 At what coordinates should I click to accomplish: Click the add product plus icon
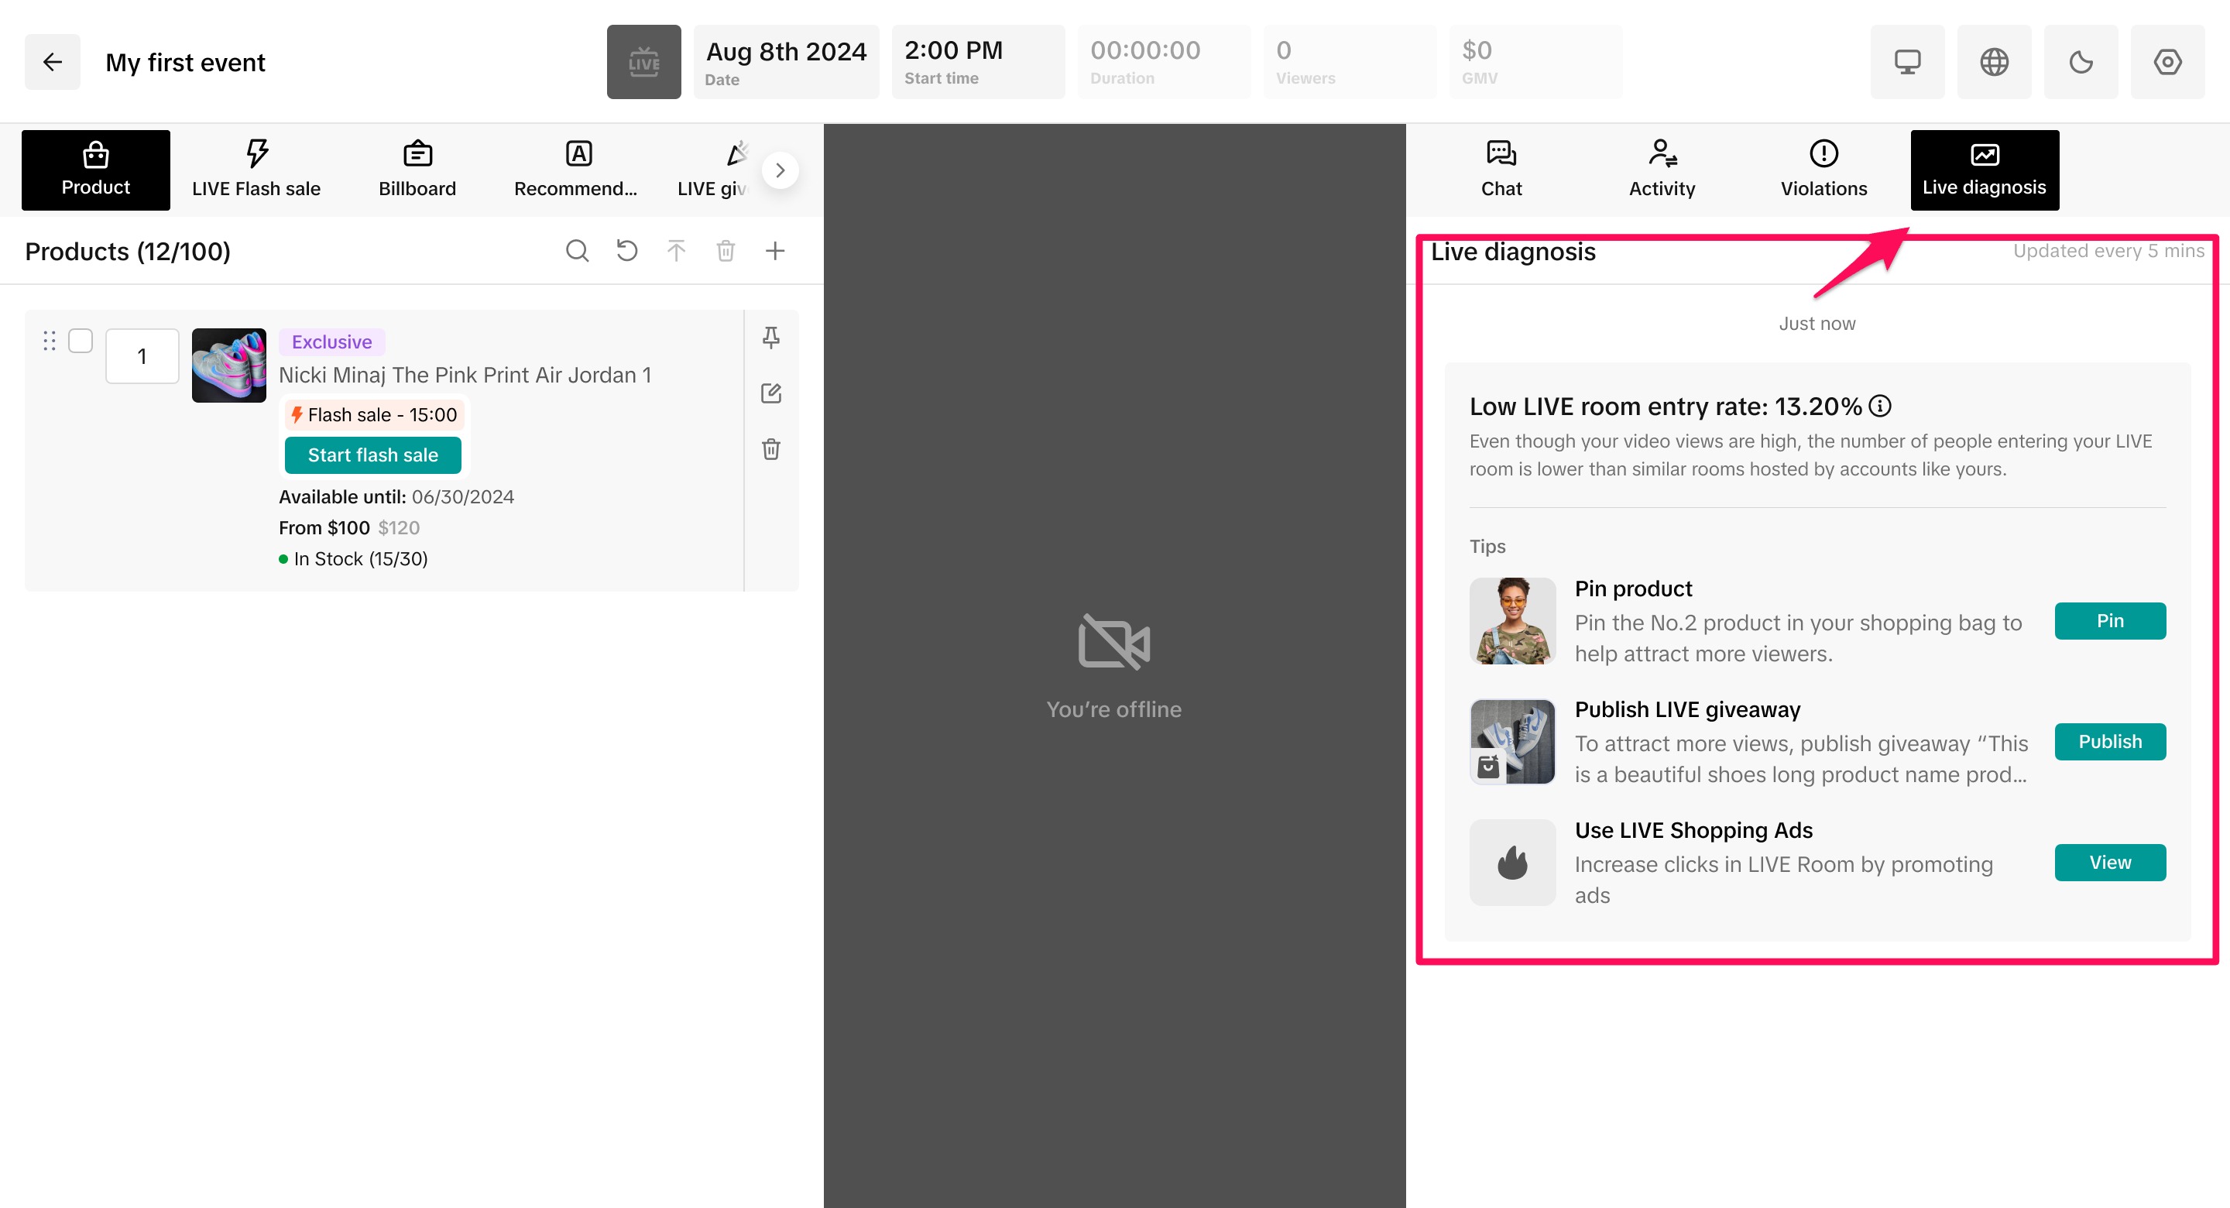pyautogui.click(x=775, y=251)
